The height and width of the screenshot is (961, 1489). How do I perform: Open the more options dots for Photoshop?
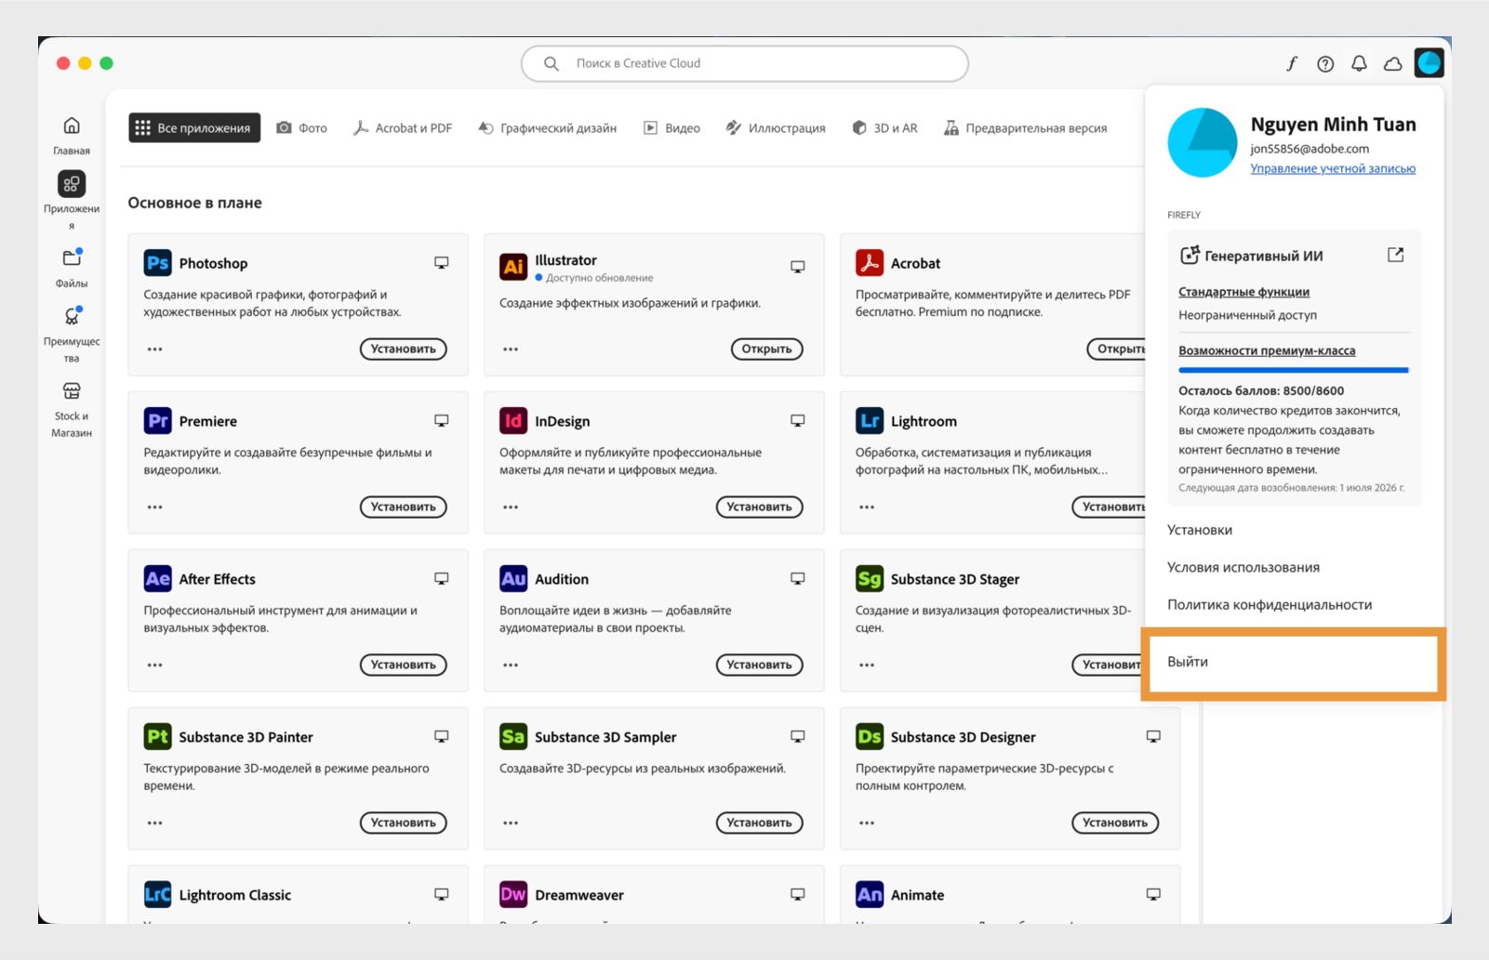tap(154, 349)
